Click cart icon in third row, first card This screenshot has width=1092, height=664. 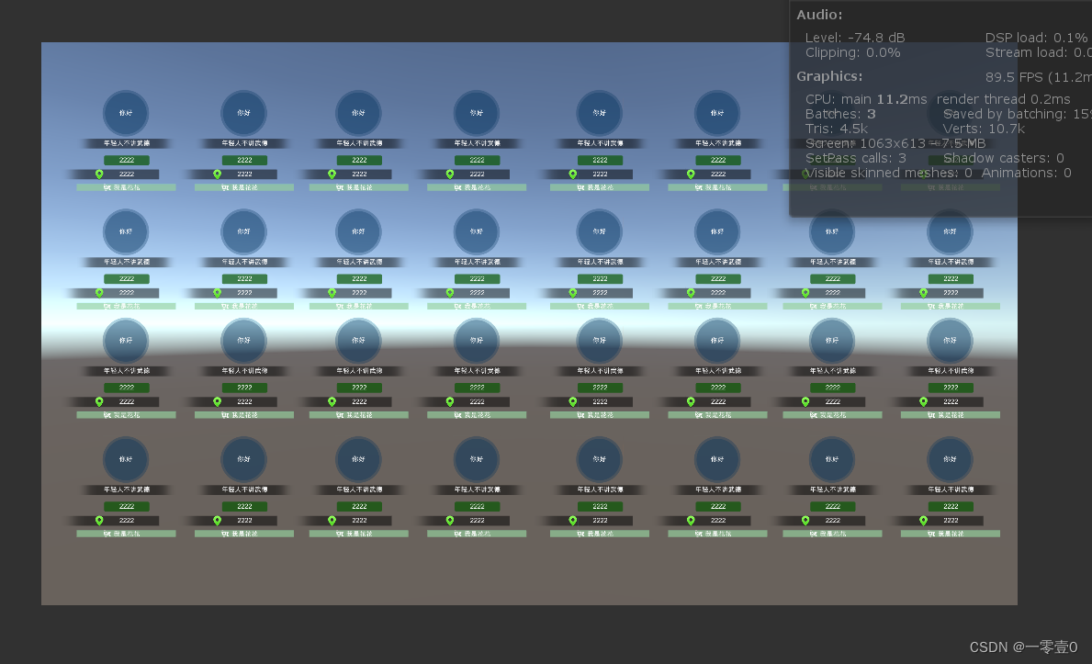107,414
